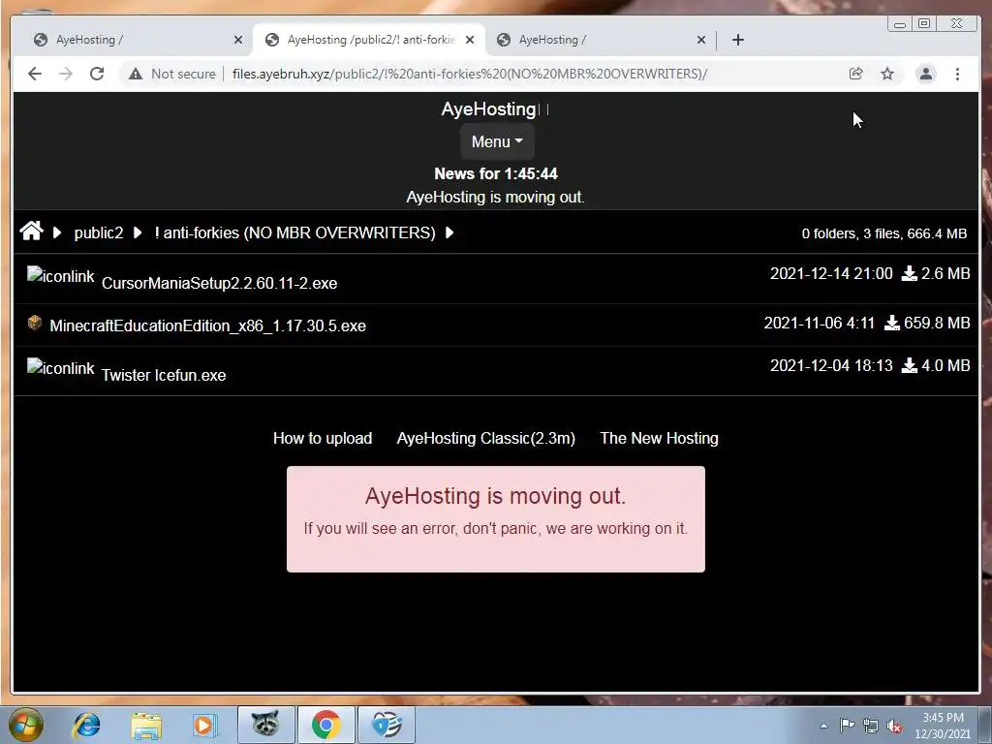Click the AyeHosting site title
The image size is (992, 744).
point(489,108)
